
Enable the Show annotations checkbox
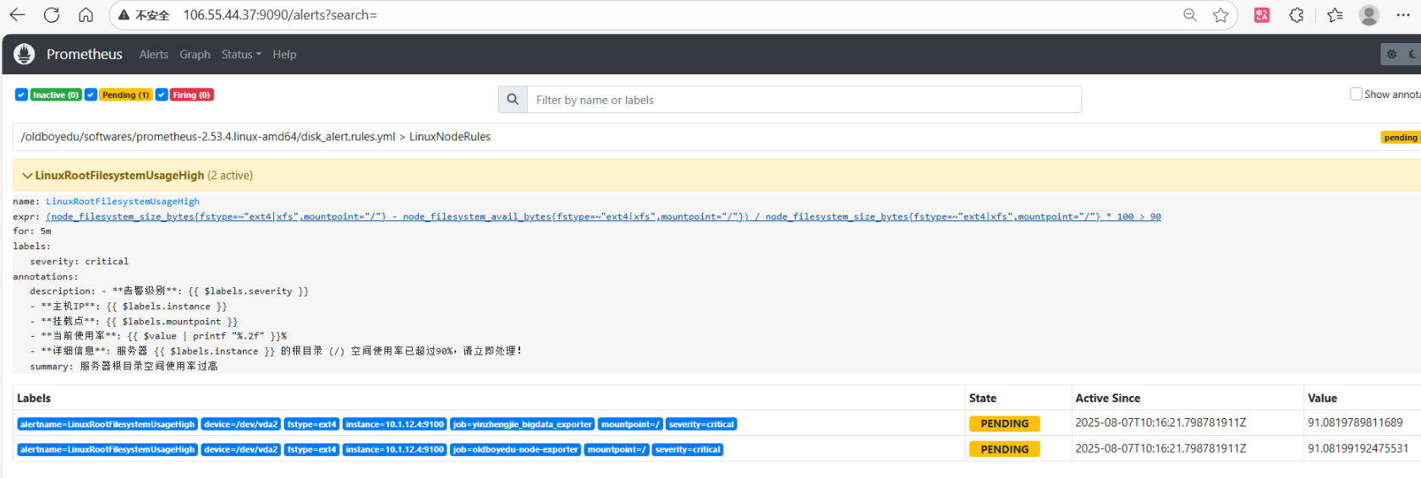[1356, 94]
